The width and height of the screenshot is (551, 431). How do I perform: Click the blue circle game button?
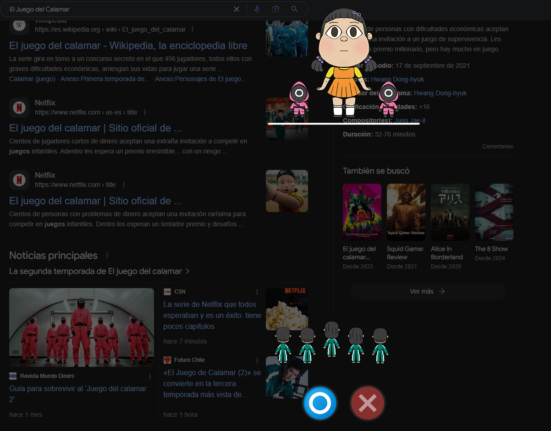click(320, 403)
